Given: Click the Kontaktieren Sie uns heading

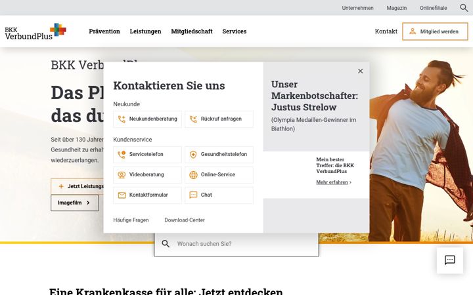Looking at the screenshot, I should (169, 85).
